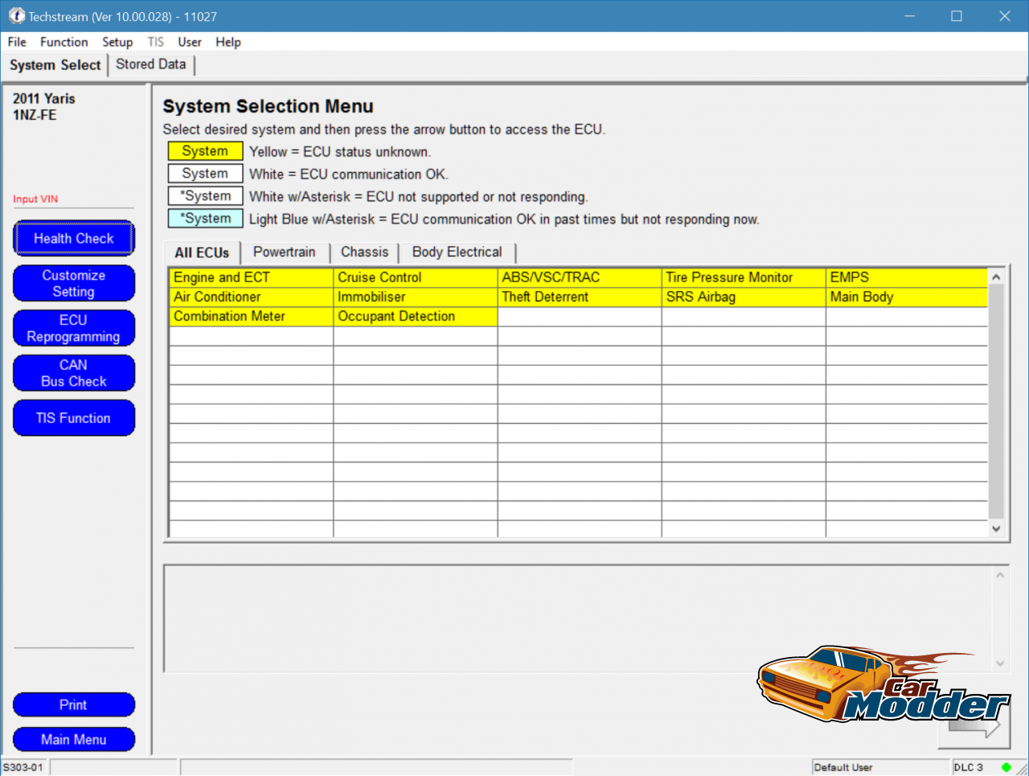Open the User menu

tap(190, 42)
